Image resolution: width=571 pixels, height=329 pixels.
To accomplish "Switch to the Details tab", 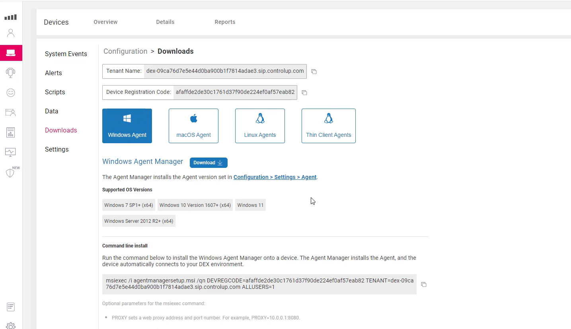I will pos(165,22).
